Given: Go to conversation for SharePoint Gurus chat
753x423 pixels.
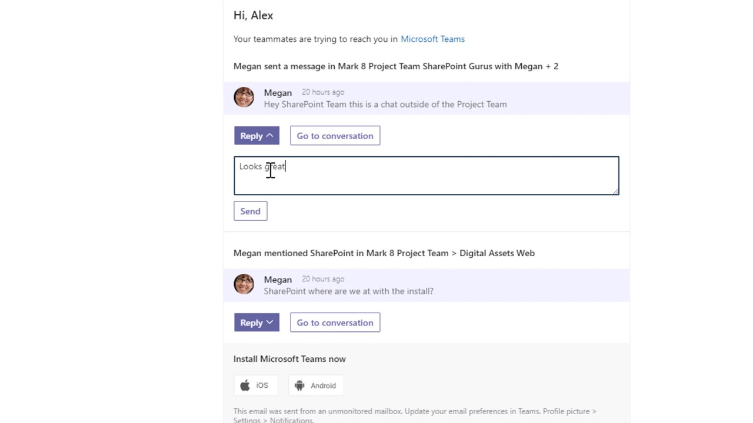Looking at the screenshot, I should click(x=335, y=136).
